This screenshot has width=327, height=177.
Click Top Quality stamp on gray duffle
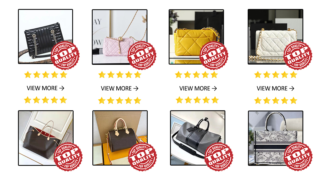219,157
